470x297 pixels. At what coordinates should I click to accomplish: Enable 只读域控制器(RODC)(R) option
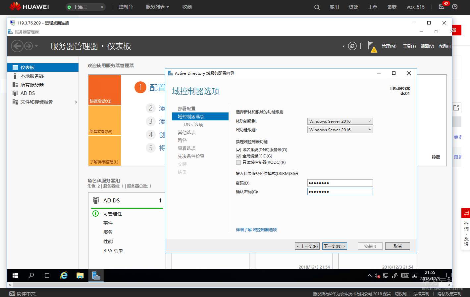[x=238, y=162]
